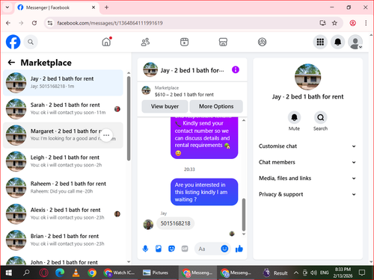Click the Facebook search magnifier icon
This screenshot has height=280, width=374.
(x=31, y=42)
